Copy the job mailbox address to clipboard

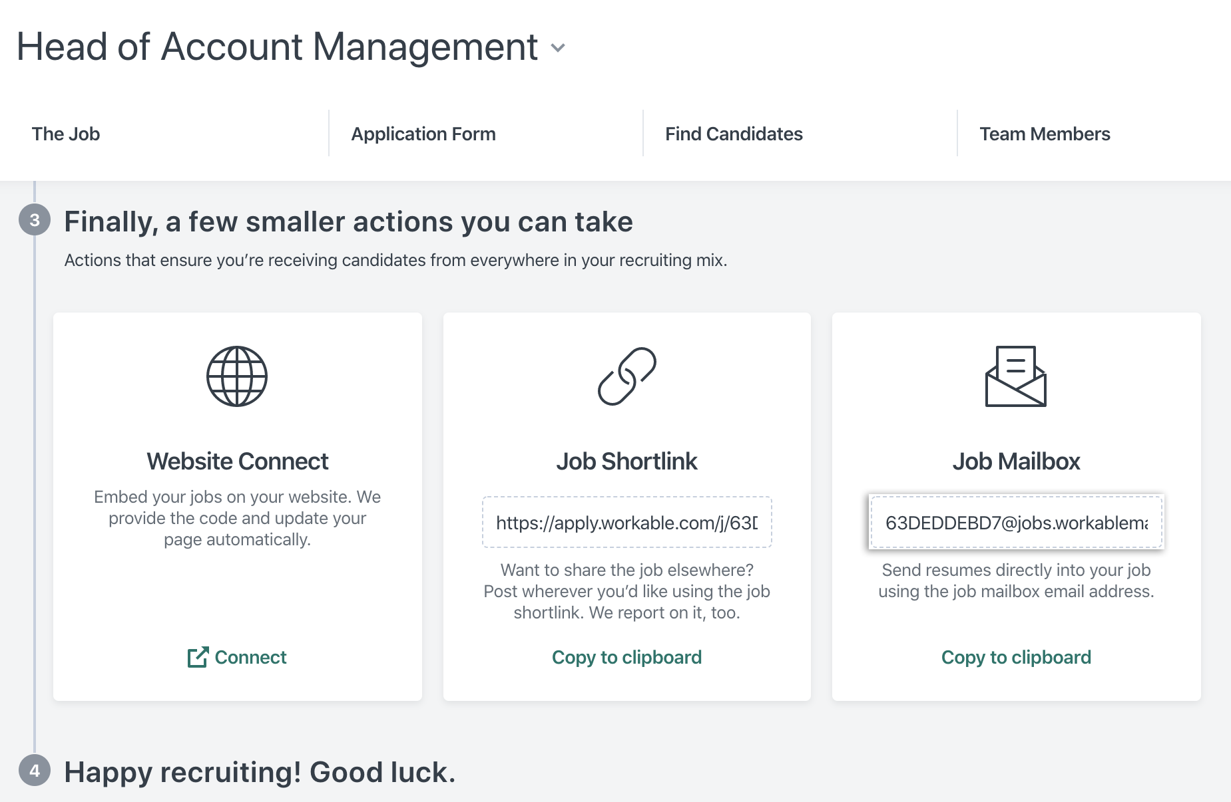coord(1016,657)
